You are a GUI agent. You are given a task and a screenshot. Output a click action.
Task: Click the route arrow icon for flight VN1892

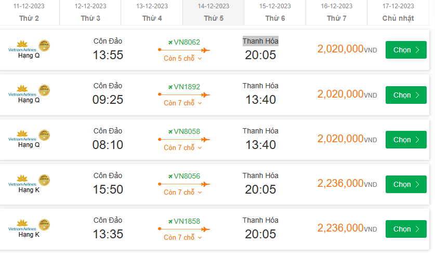click(x=183, y=95)
